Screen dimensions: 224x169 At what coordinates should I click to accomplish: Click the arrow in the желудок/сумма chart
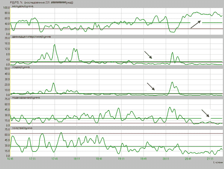[x=196, y=25]
